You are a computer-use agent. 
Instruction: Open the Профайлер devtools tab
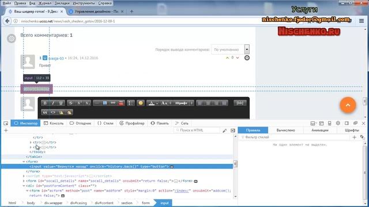[132, 123]
